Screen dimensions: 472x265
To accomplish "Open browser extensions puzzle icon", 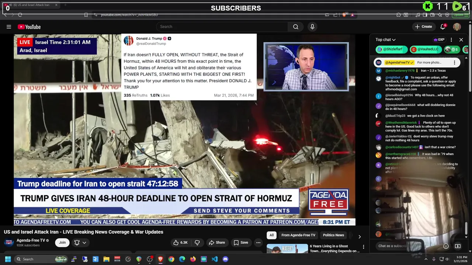I will pos(399,15).
